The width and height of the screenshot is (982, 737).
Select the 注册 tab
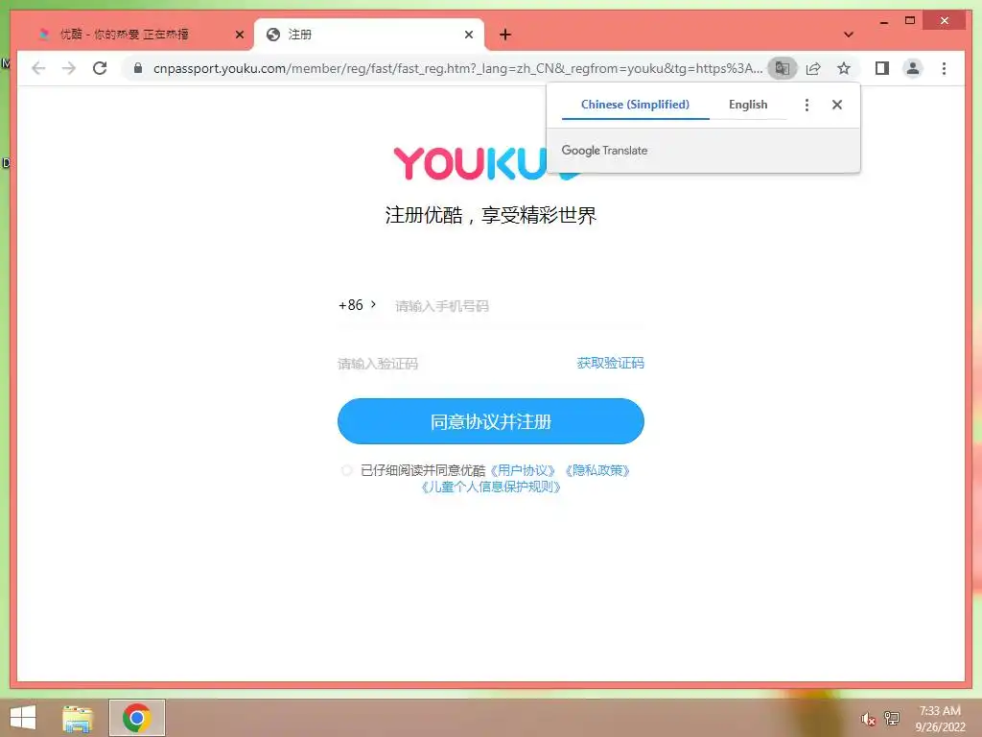(368, 35)
